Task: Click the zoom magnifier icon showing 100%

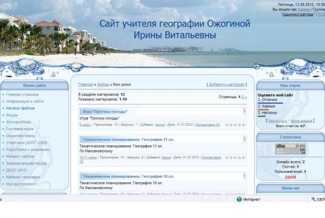Action: pos(314,200)
